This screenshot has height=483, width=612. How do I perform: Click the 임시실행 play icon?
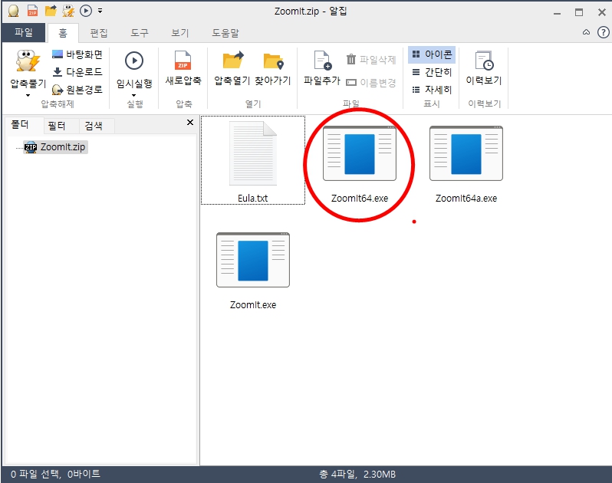click(134, 61)
